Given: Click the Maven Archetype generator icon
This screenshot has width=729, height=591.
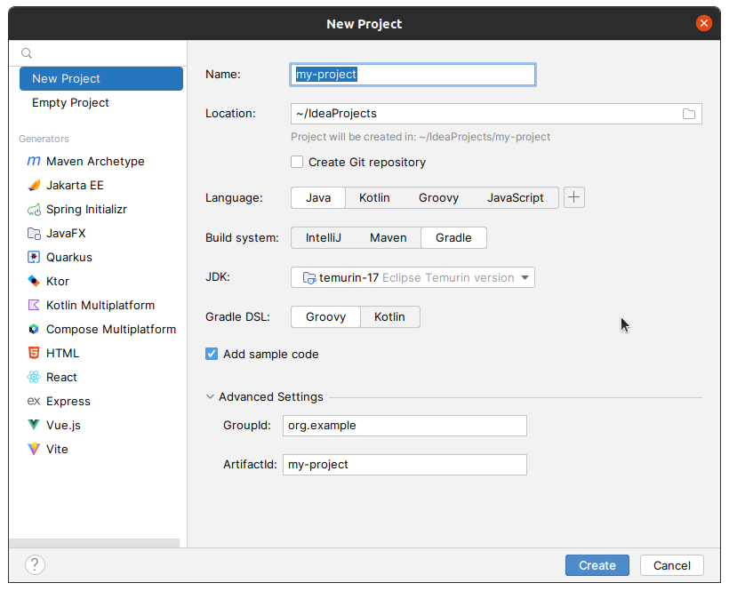Looking at the screenshot, I should tap(34, 161).
